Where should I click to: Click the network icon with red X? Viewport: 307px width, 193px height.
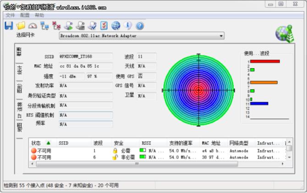[56, 26]
